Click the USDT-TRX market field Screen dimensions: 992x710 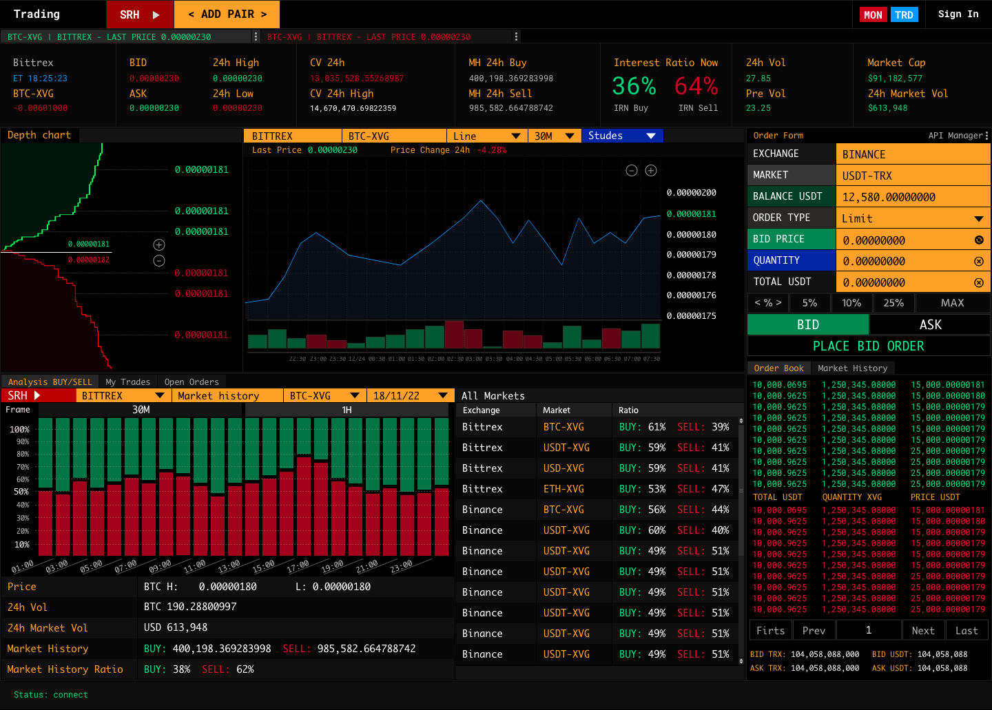(x=913, y=176)
